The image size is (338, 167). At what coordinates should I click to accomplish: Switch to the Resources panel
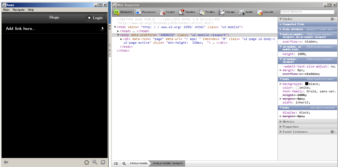coord(146,12)
